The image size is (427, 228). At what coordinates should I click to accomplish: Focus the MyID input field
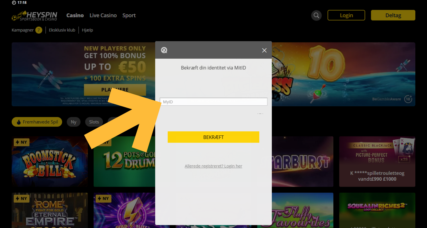pos(213,102)
